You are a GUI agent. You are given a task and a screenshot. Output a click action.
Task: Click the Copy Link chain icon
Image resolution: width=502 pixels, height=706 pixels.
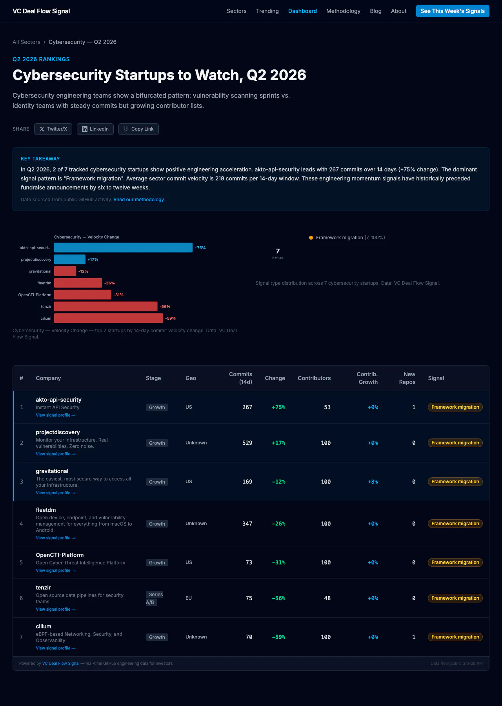point(125,129)
